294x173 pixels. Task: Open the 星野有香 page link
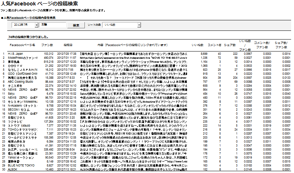point(14,161)
